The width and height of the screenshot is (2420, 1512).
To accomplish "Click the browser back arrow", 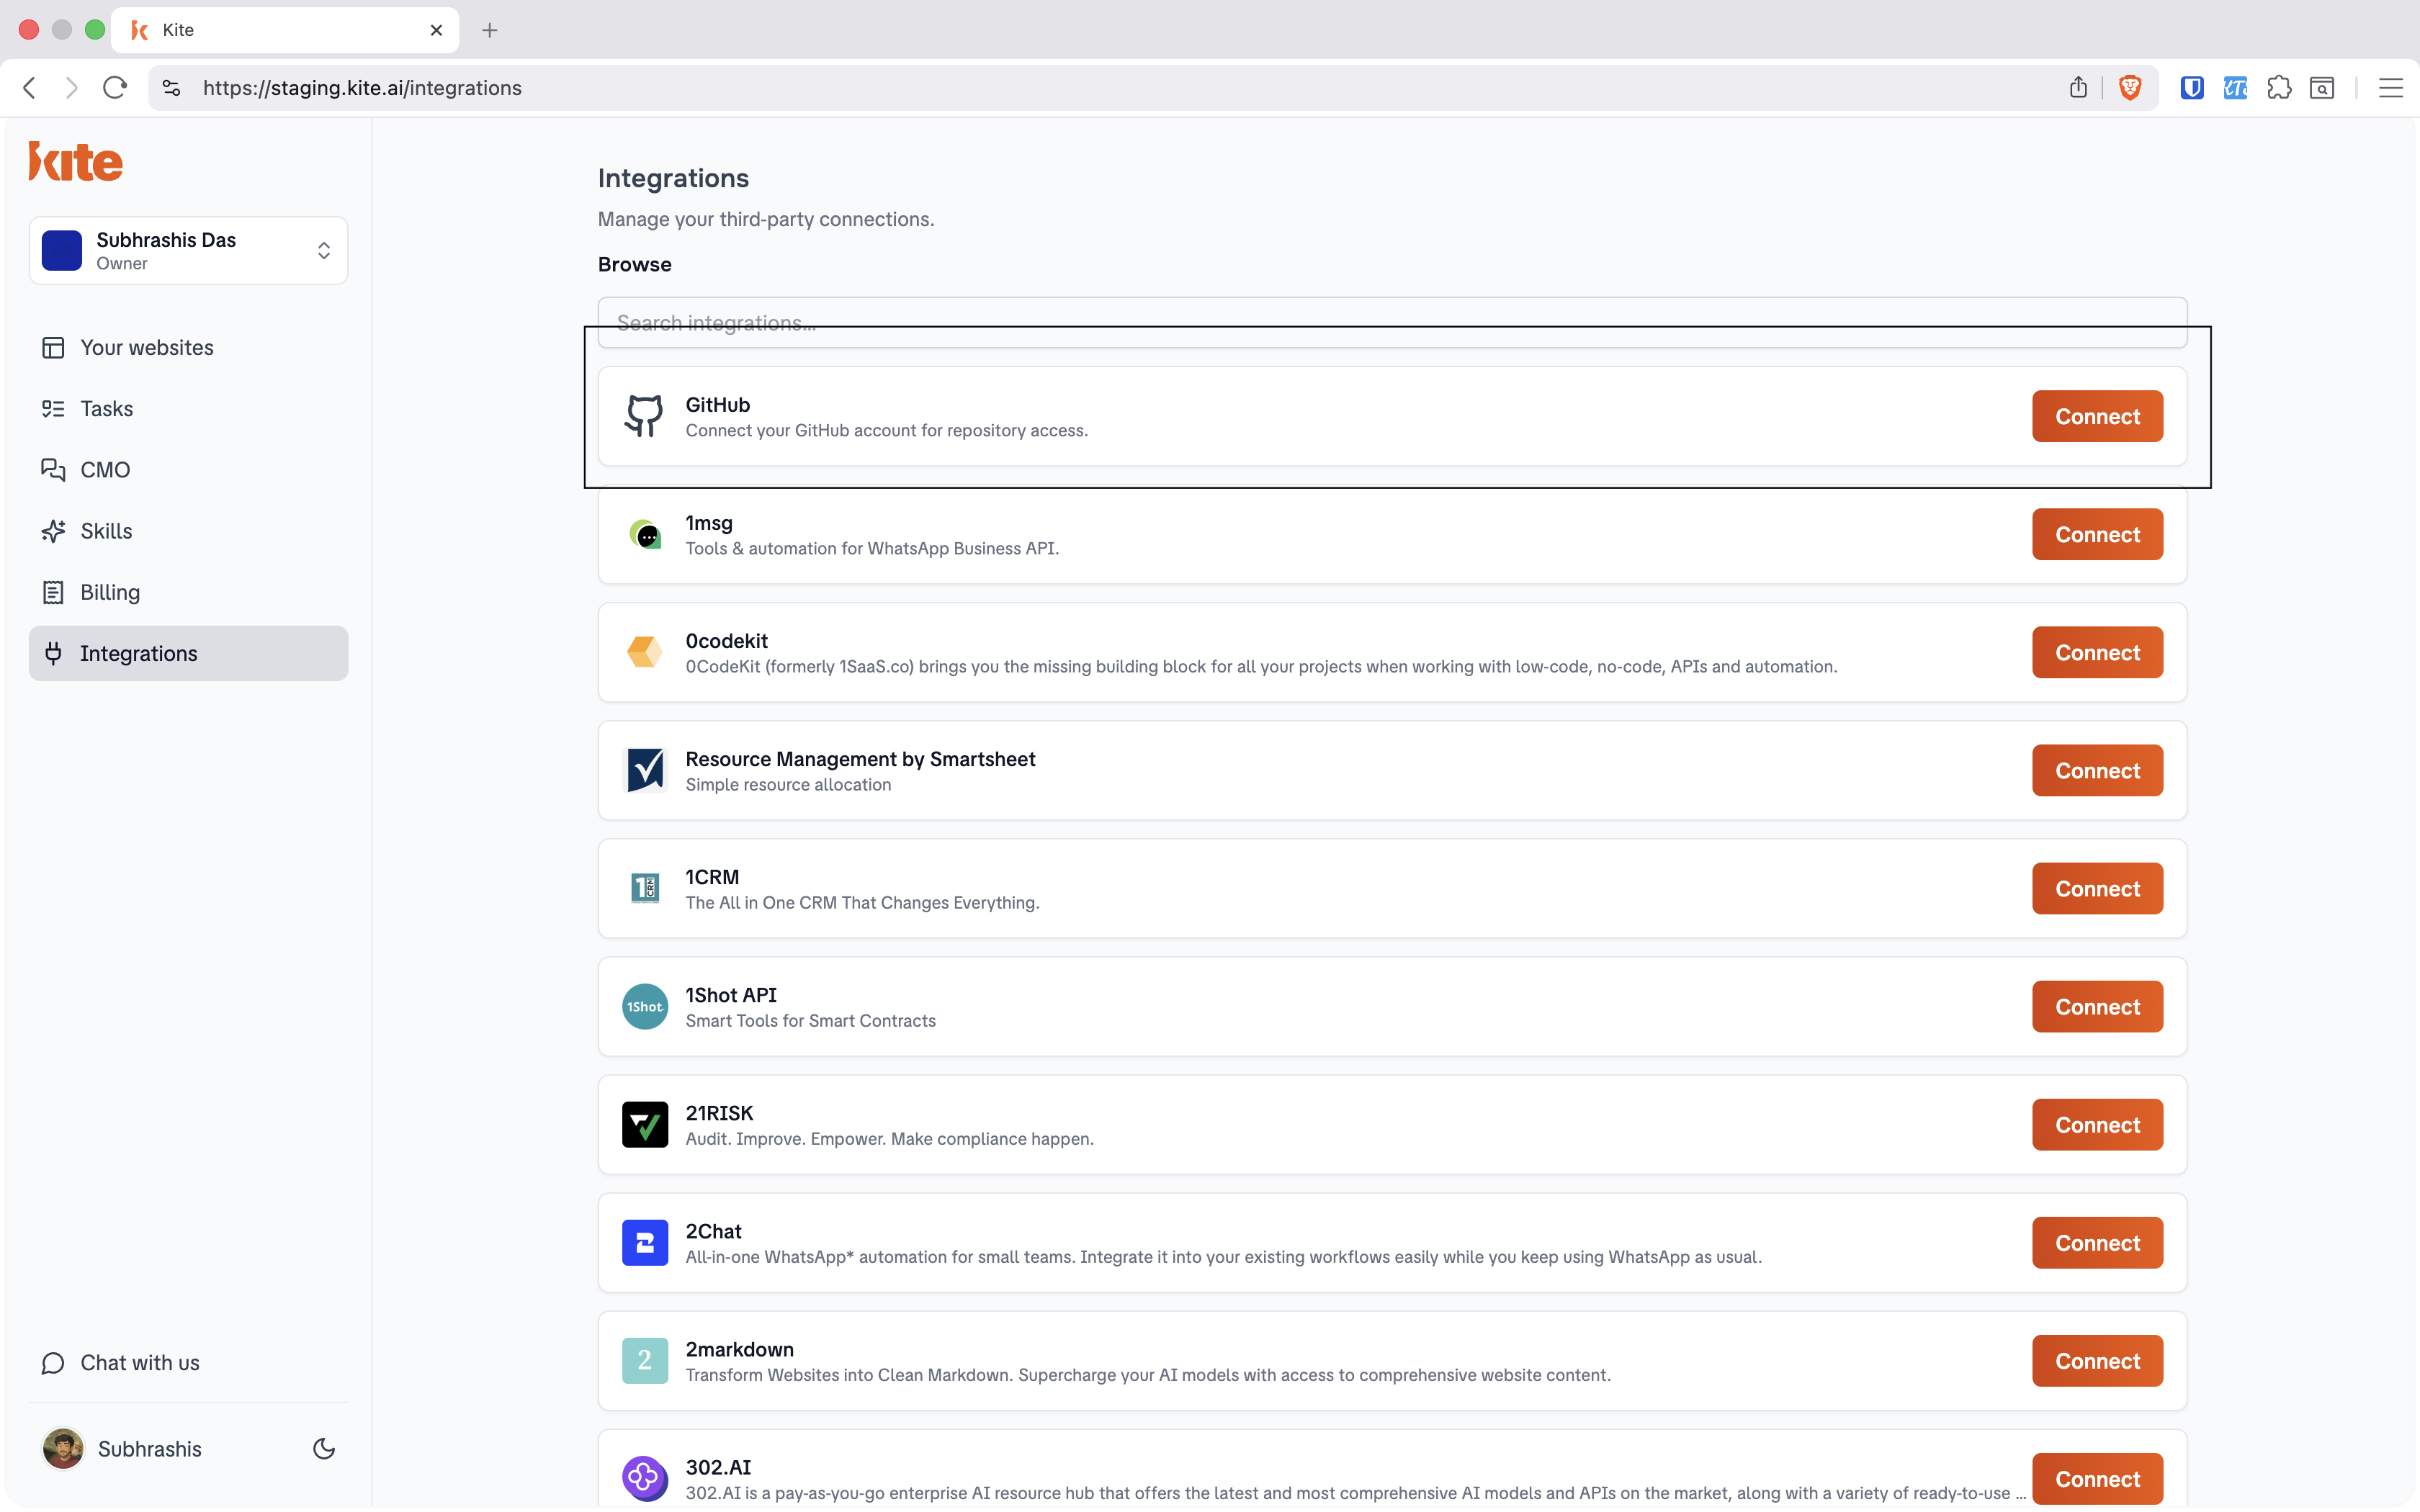I will (30, 88).
